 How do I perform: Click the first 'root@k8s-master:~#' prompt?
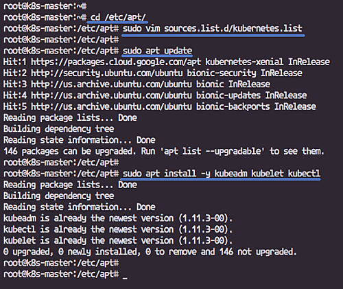pyautogui.click(x=45, y=6)
